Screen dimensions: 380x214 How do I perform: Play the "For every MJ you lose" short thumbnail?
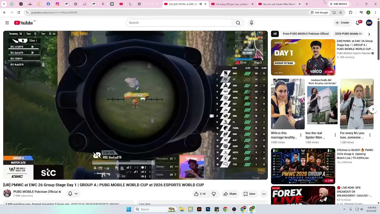[x=357, y=104]
